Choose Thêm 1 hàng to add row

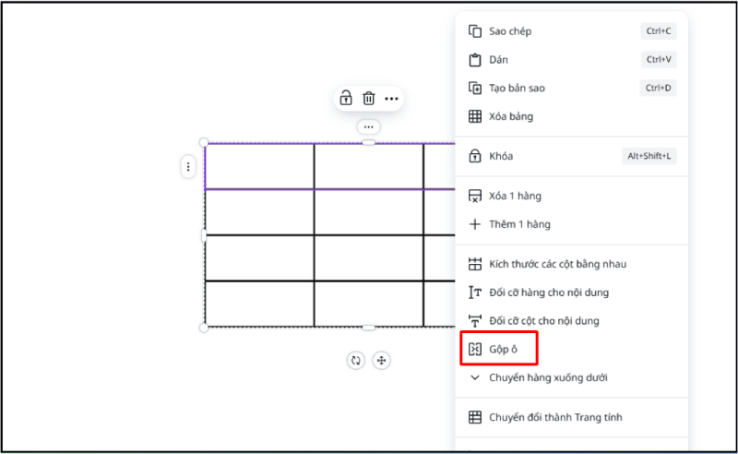[518, 224]
